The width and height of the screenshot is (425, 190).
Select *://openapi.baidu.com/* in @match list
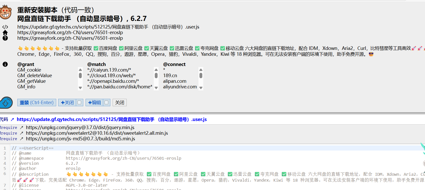pos(113,81)
